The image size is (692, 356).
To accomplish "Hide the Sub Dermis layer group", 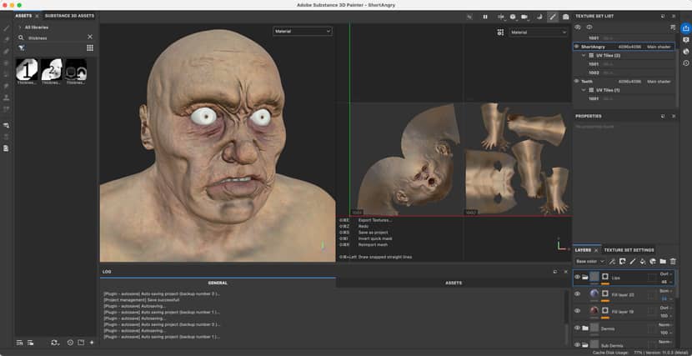I will (x=577, y=344).
